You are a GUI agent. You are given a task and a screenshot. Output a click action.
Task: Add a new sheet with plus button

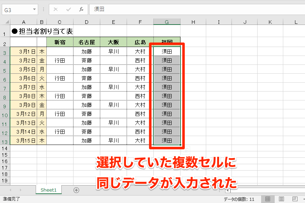pos(76,190)
